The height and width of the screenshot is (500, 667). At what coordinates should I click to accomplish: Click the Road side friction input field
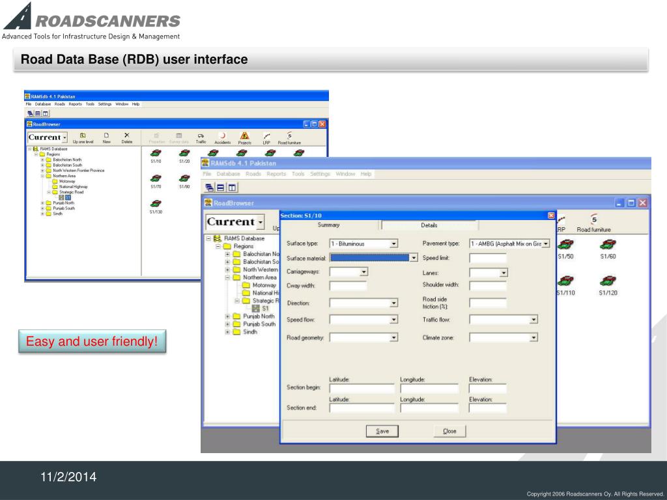click(488, 303)
